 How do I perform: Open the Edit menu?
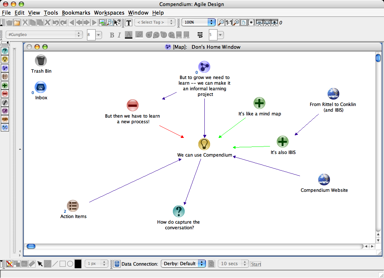pyautogui.click(x=19, y=13)
